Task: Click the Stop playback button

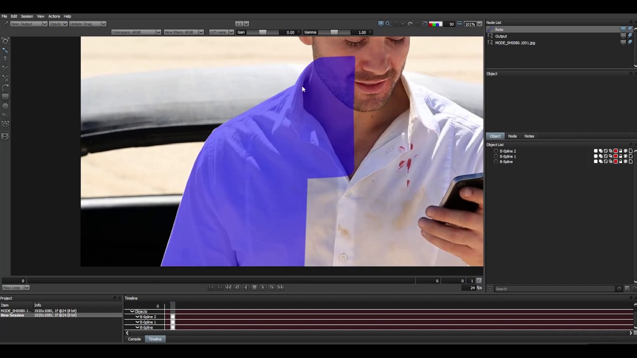Action: [x=254, y=287]
